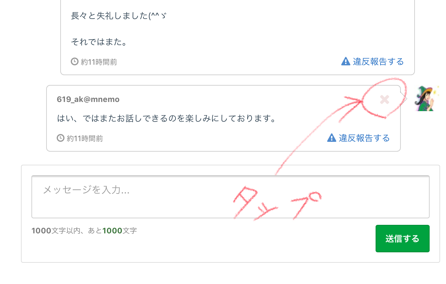Select the username 619_ak@mnemo
The height and width of the screenshot is (284, 446).
pyautogui.click(x=88, y=99)
